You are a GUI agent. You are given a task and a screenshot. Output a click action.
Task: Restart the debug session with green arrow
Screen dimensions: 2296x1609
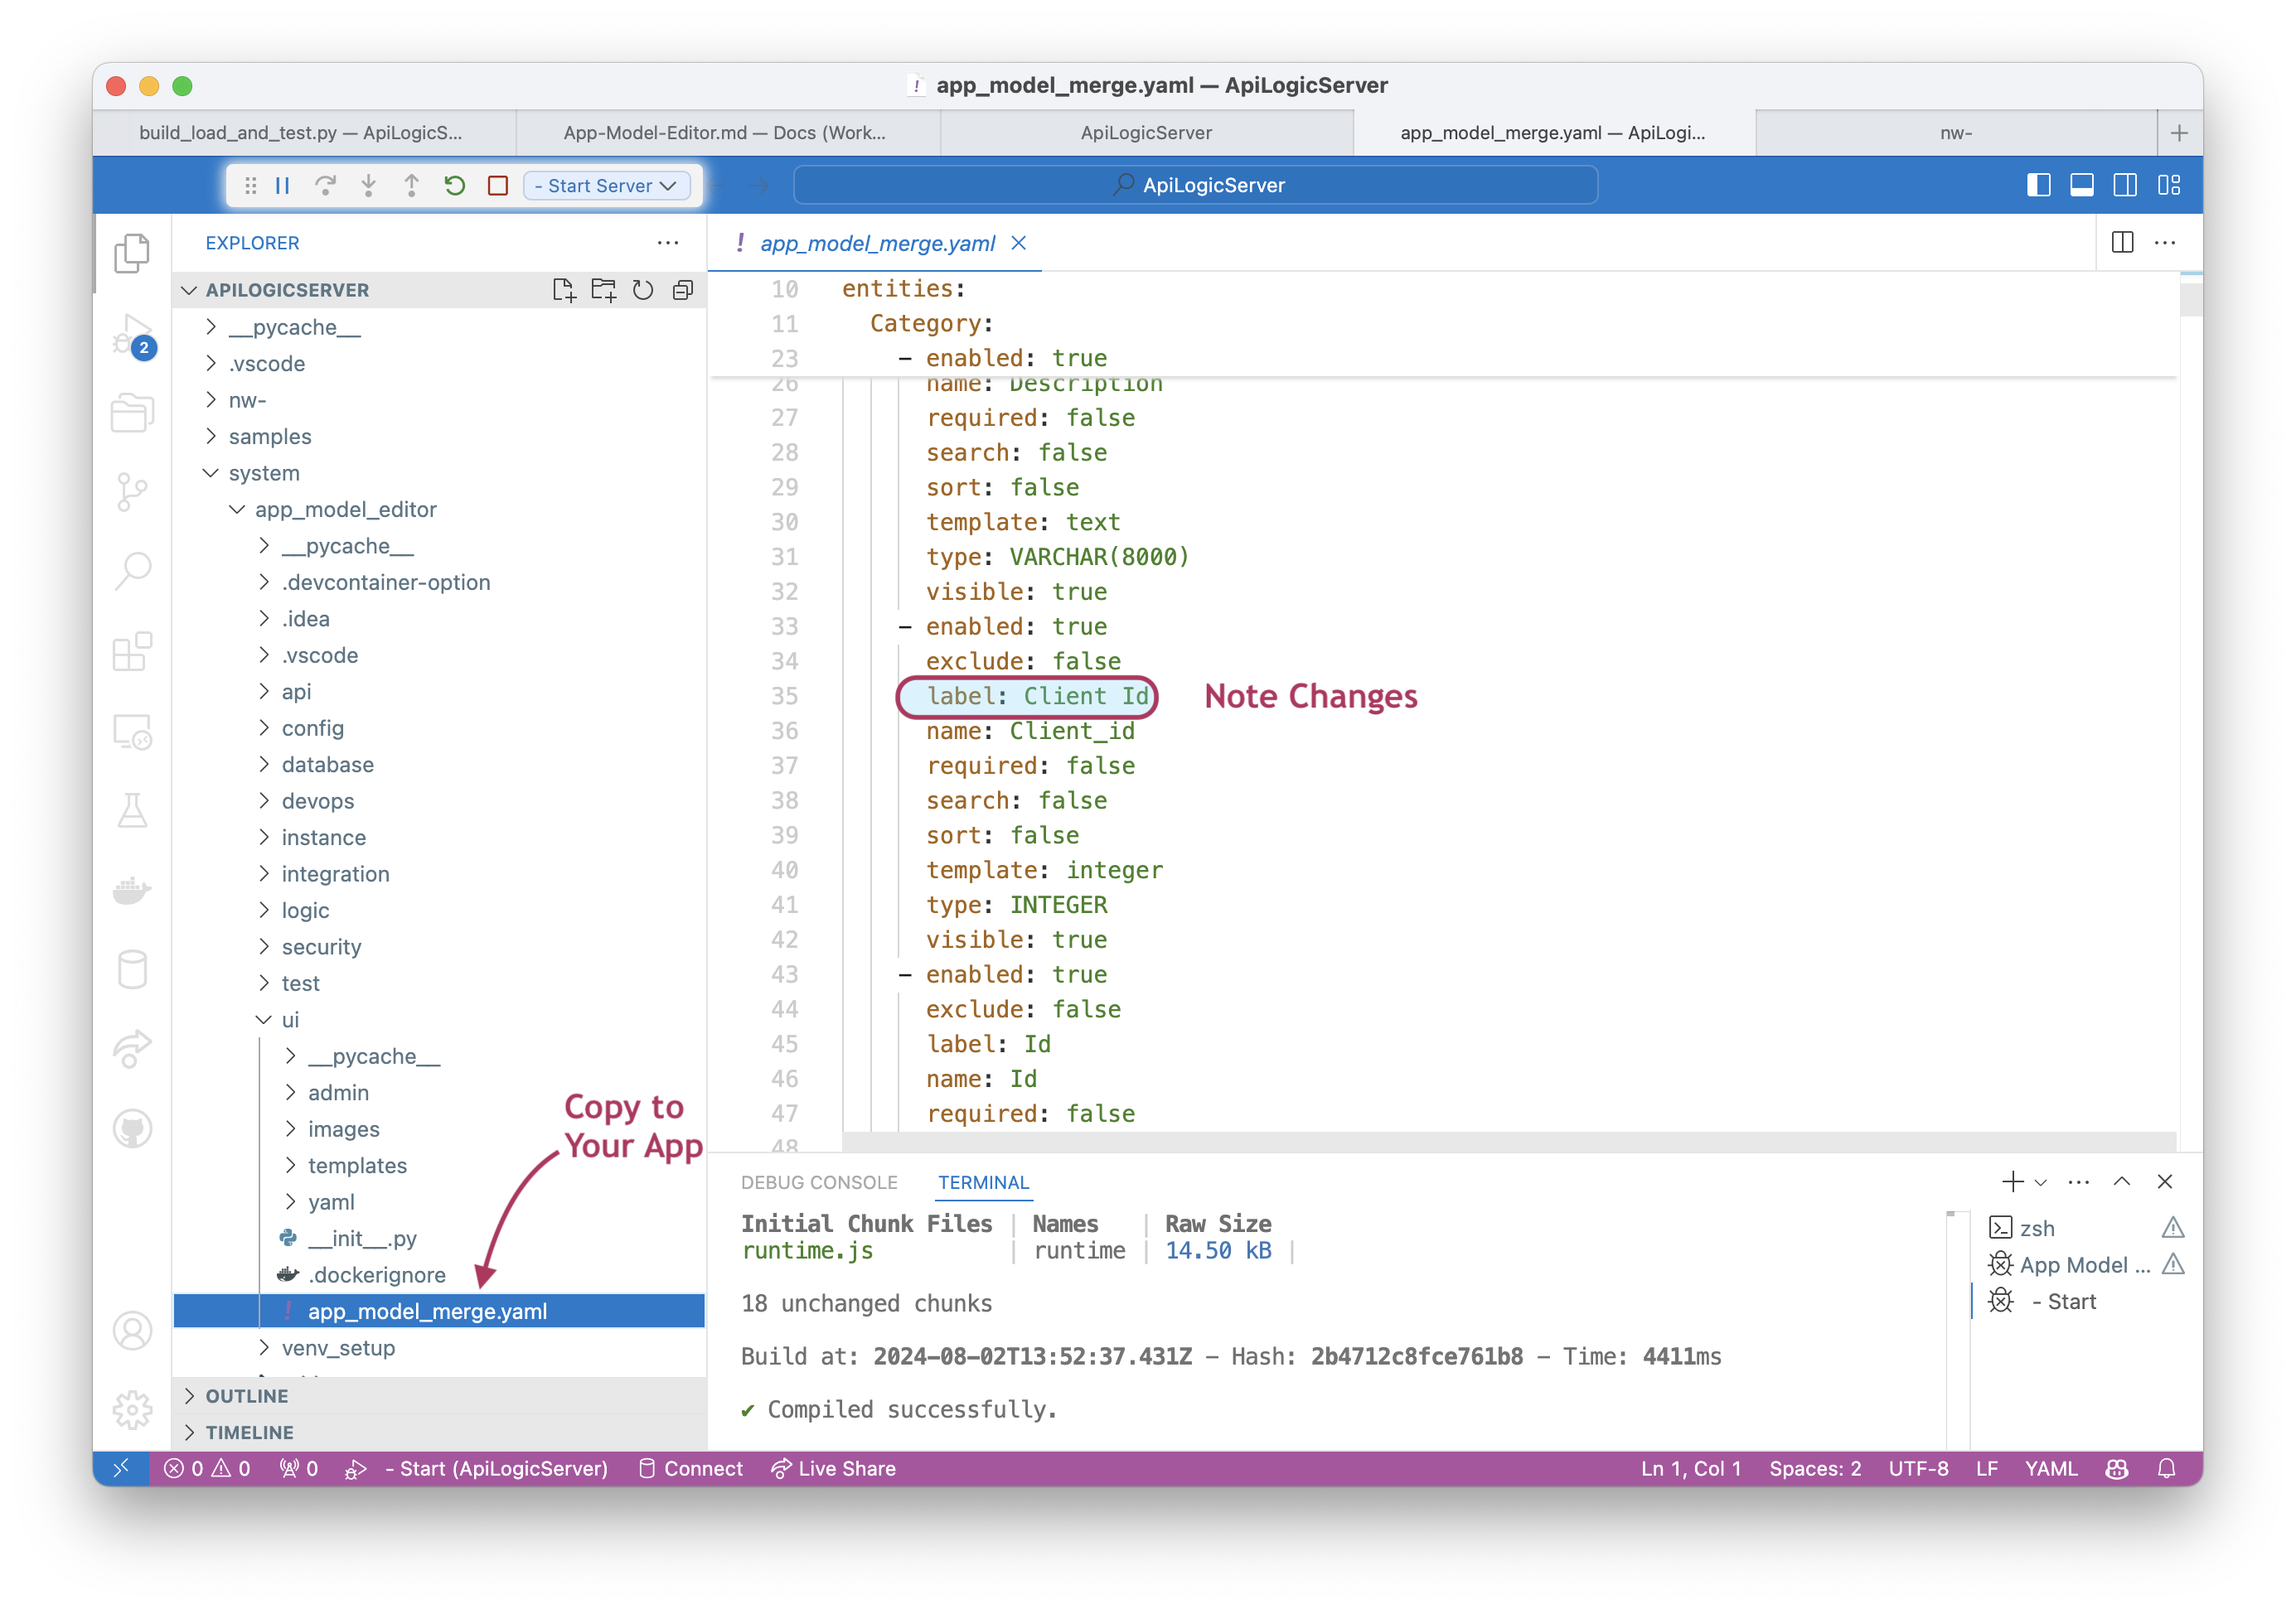click(x=455, y=186)
